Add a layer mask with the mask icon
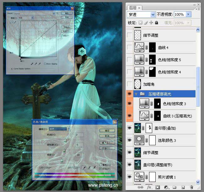Image resolution: width=204 pixels, height=192 pixels. tap(158, 187)
